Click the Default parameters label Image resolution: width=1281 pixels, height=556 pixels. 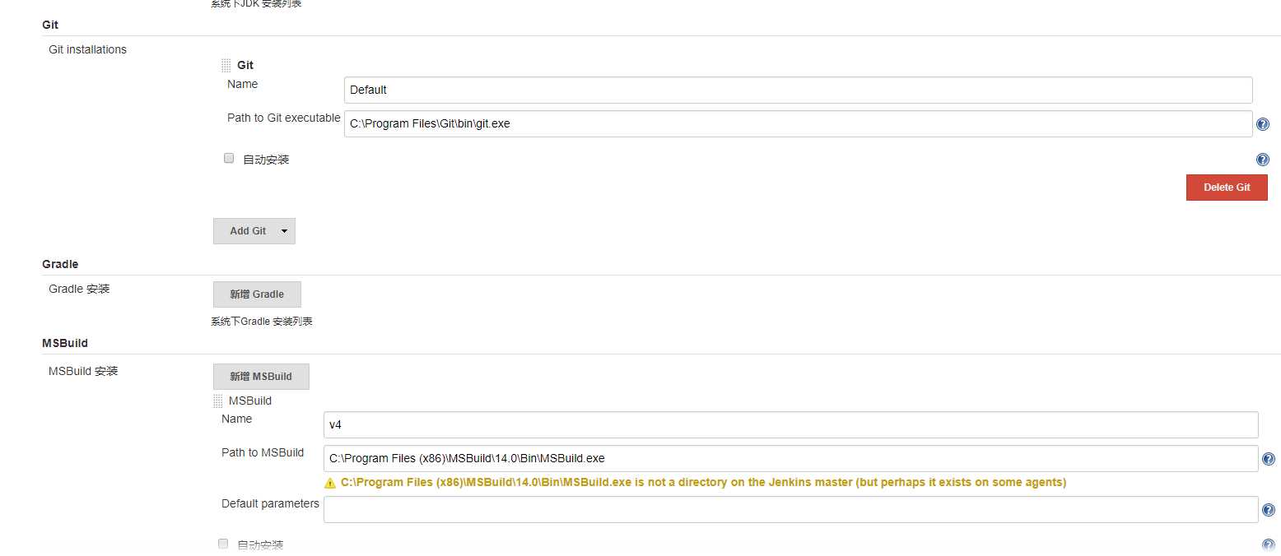click(270, 503)
